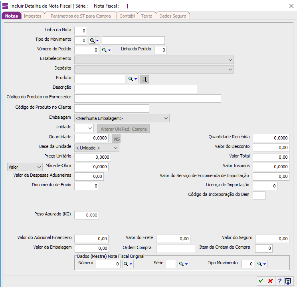Click the Produto code field
Image resolution: width=297 pixels, height=287 pixels.
100,79
